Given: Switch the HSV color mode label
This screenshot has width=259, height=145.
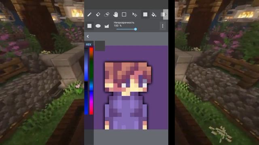Looking at the screenshot, I should pos(88,44).
